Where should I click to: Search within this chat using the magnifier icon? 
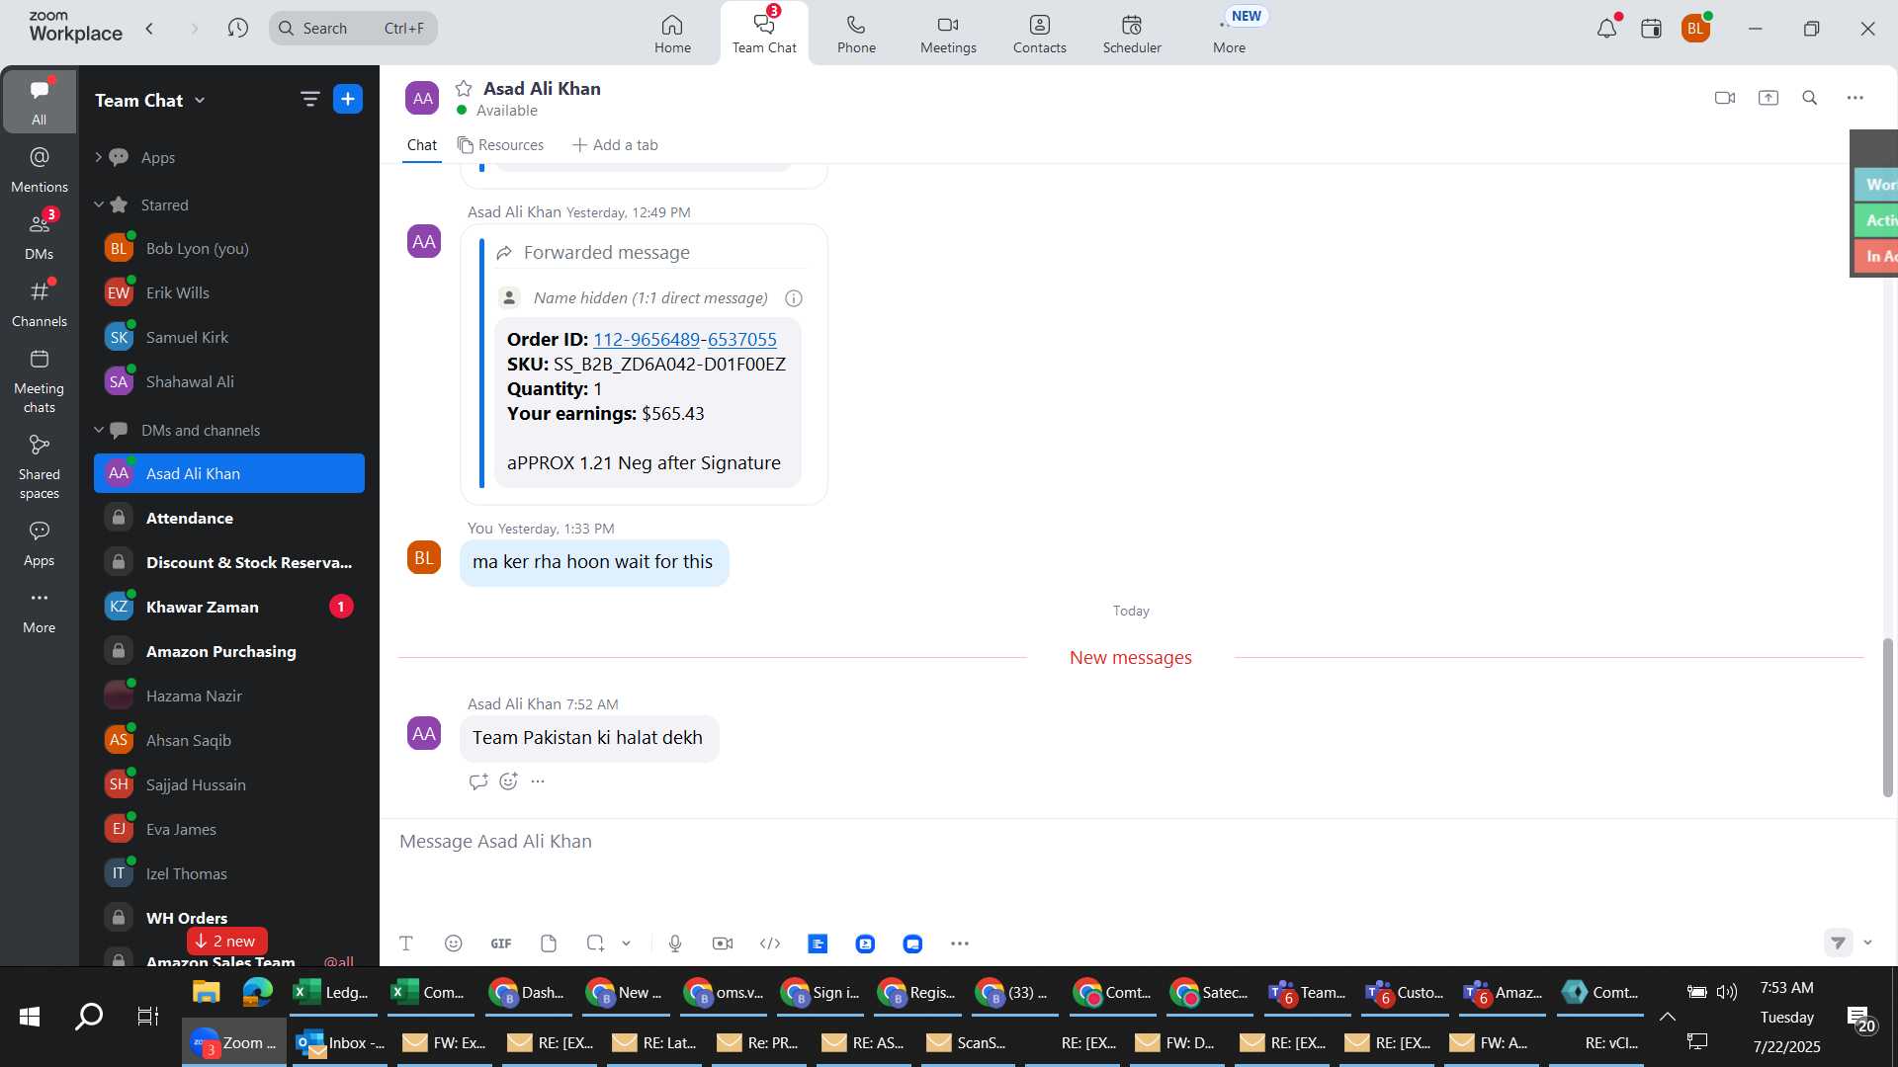point(1810,98)
